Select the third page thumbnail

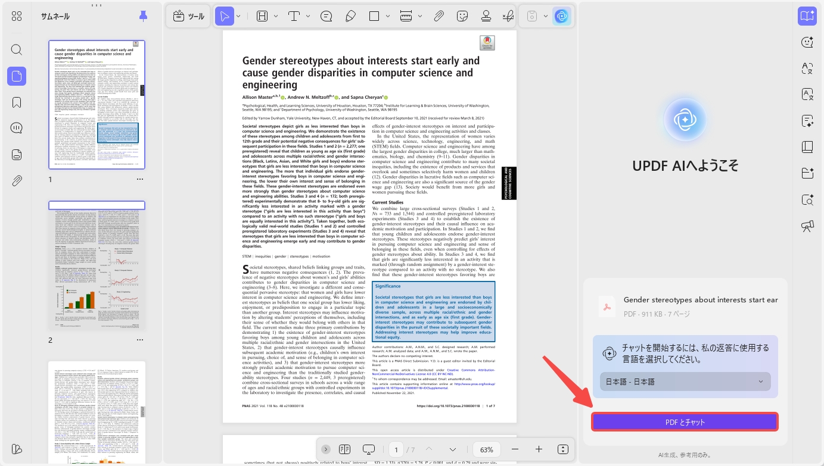click(x=97, y=412)
